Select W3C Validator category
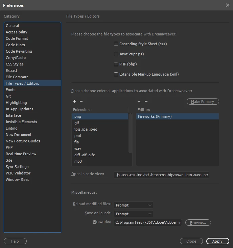This screenshot has width=233, height=248. pyautogui.click(x=32, y=173)
